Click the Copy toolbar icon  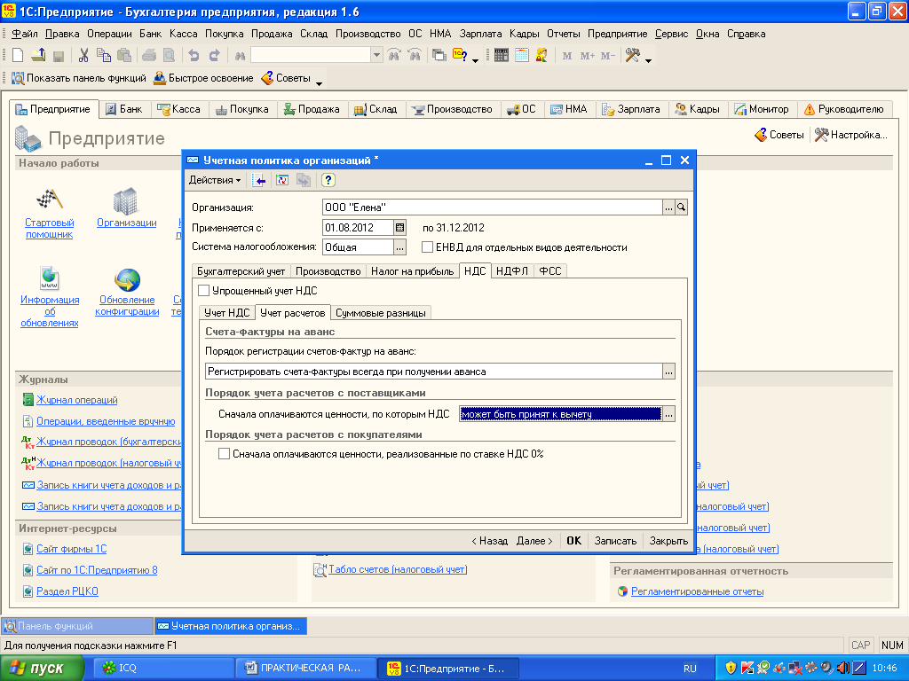(104, 55)
